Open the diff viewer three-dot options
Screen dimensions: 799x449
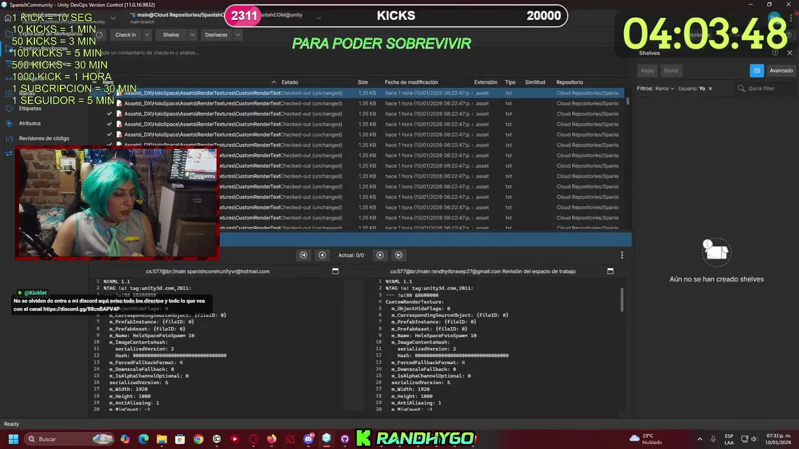tap(622, 255)
